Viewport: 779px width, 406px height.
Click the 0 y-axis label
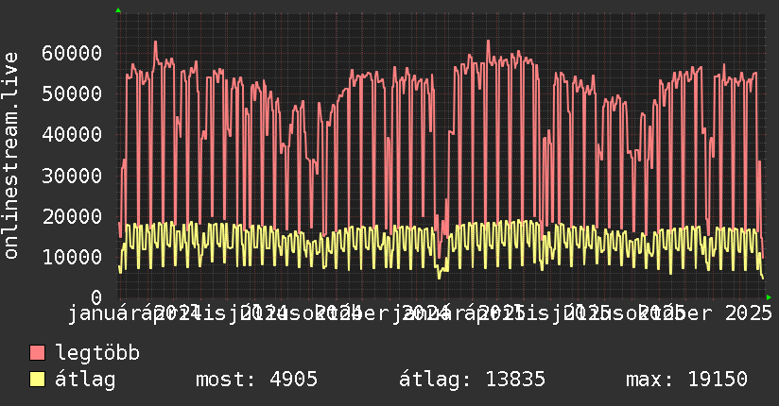pyautogui.click(x=95, y=297)
